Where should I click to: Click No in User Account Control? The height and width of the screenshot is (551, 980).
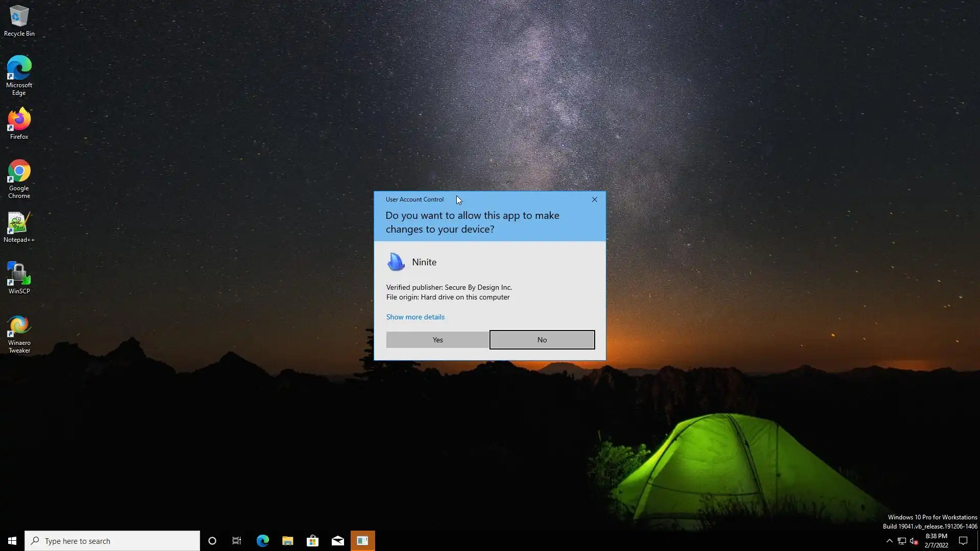point(542,340)
